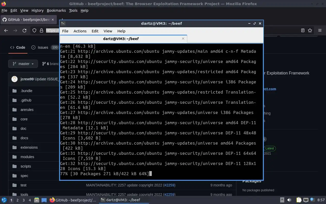Open the doc folder icon
326x204 pixels.
15,129
